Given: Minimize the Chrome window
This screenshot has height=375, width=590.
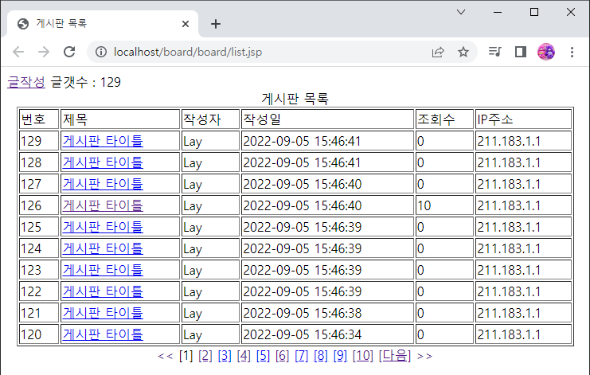Looking at the screenshot, I should 498,12.
